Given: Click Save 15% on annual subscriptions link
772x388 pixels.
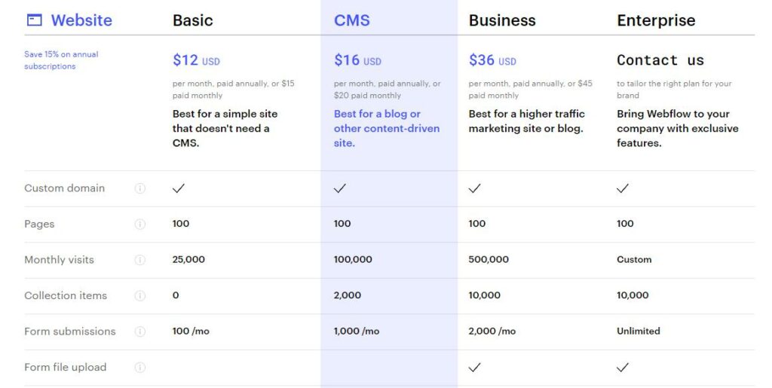Looking at the screenshot, I should coord(61,60).
